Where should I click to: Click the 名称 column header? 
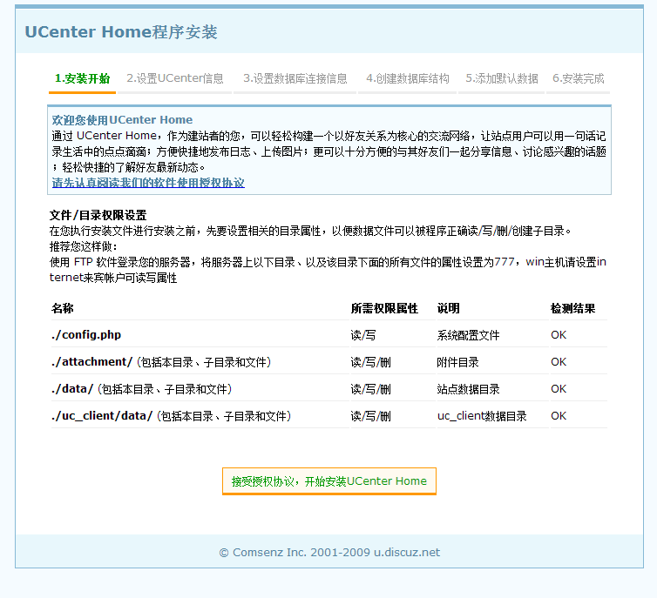pos(63,308)
